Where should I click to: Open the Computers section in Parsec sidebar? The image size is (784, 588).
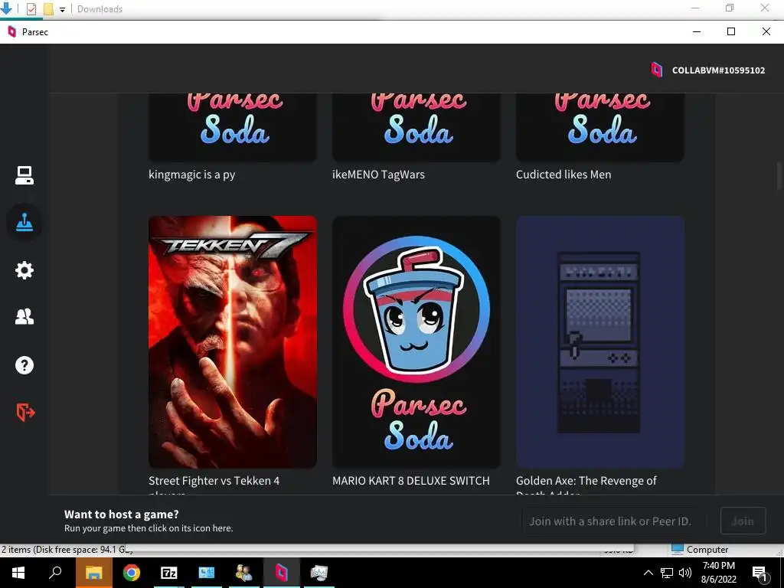tap(24, 175)
